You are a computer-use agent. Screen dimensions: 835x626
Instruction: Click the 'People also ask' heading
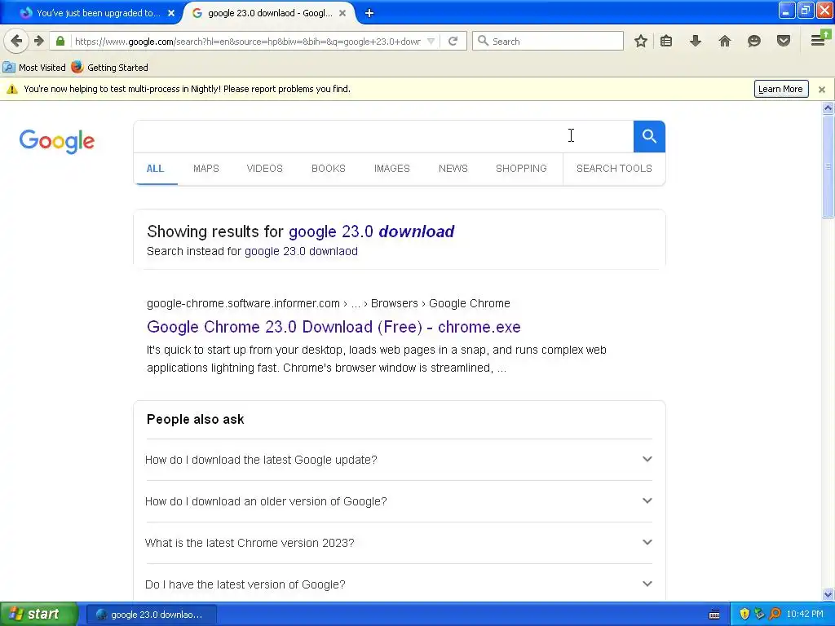(196, 420)
